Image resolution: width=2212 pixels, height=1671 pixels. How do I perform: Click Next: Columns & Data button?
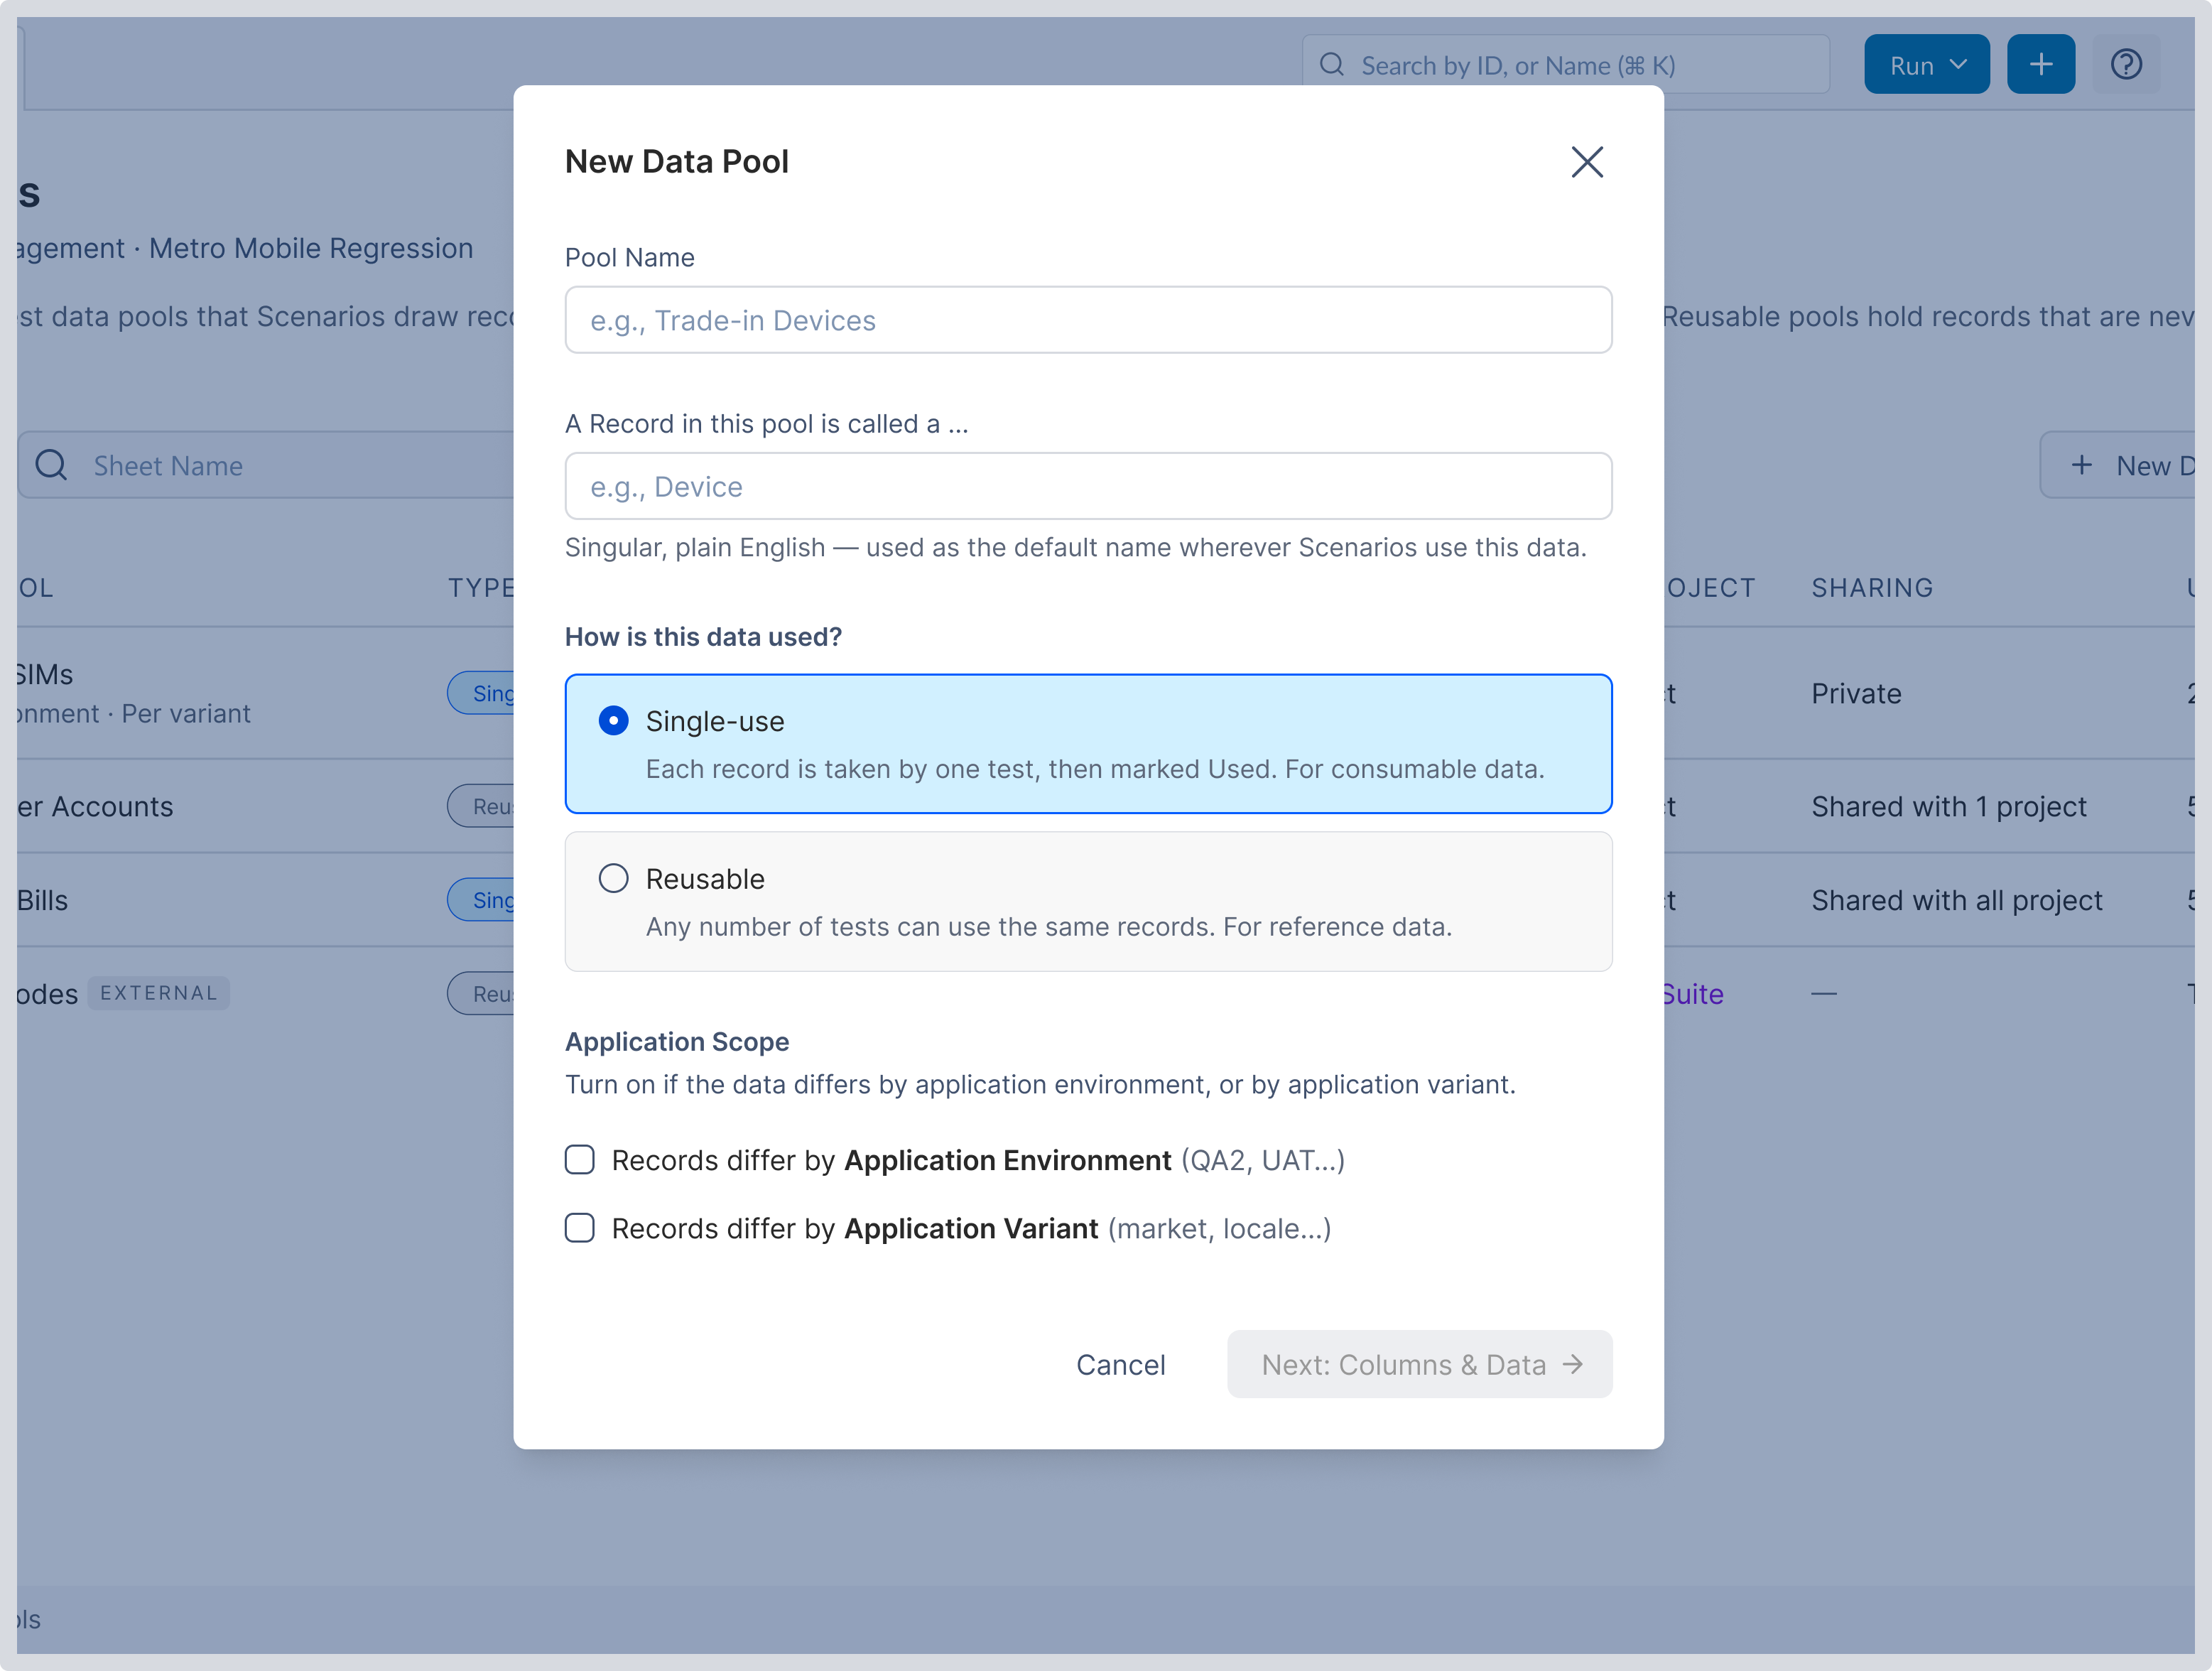[1419, 1364]
